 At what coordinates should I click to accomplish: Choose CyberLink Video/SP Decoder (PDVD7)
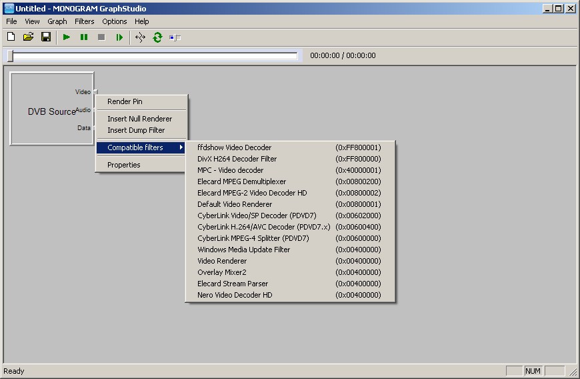point(291,216)
